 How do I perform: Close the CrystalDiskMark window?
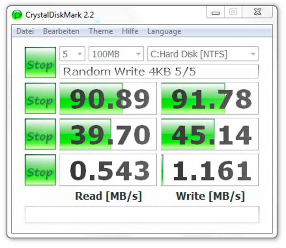coord(257,12)
